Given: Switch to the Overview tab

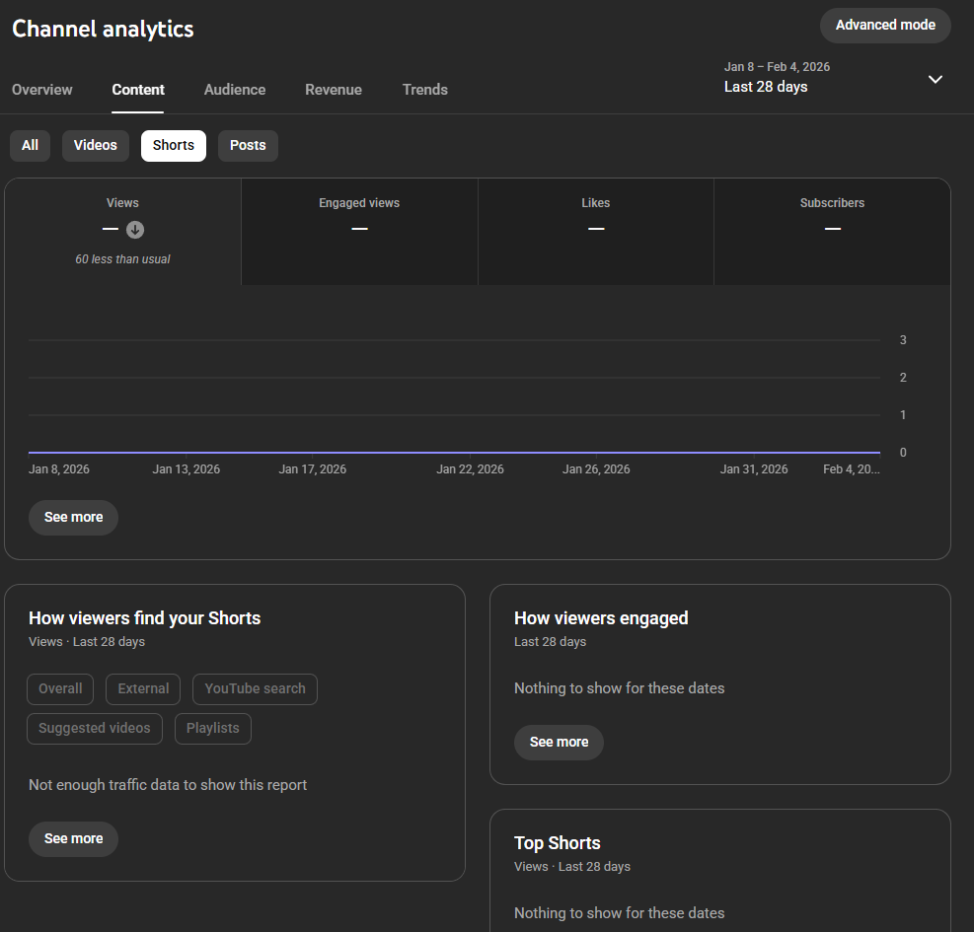Looking at the screenshot, I should pos(41,90).
